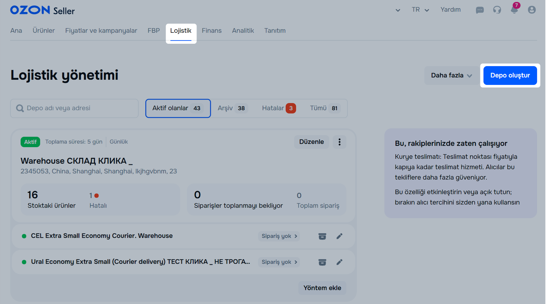This screenshot has height=304, width=546.
Task: Edit the Ural Economy Extra Small method
Action: coord(339,262)
